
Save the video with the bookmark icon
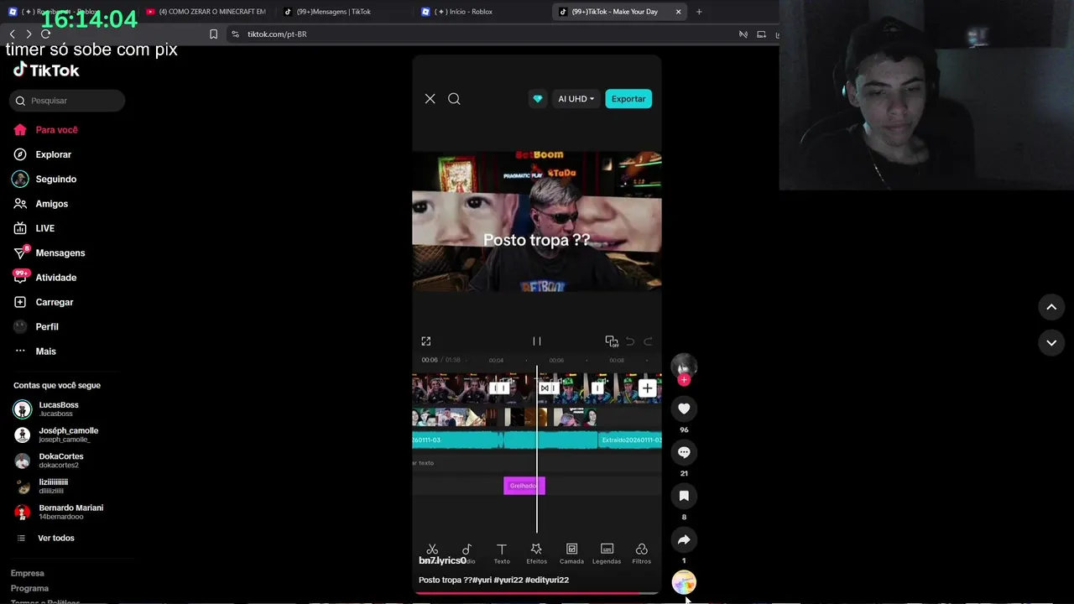(684, 496)
